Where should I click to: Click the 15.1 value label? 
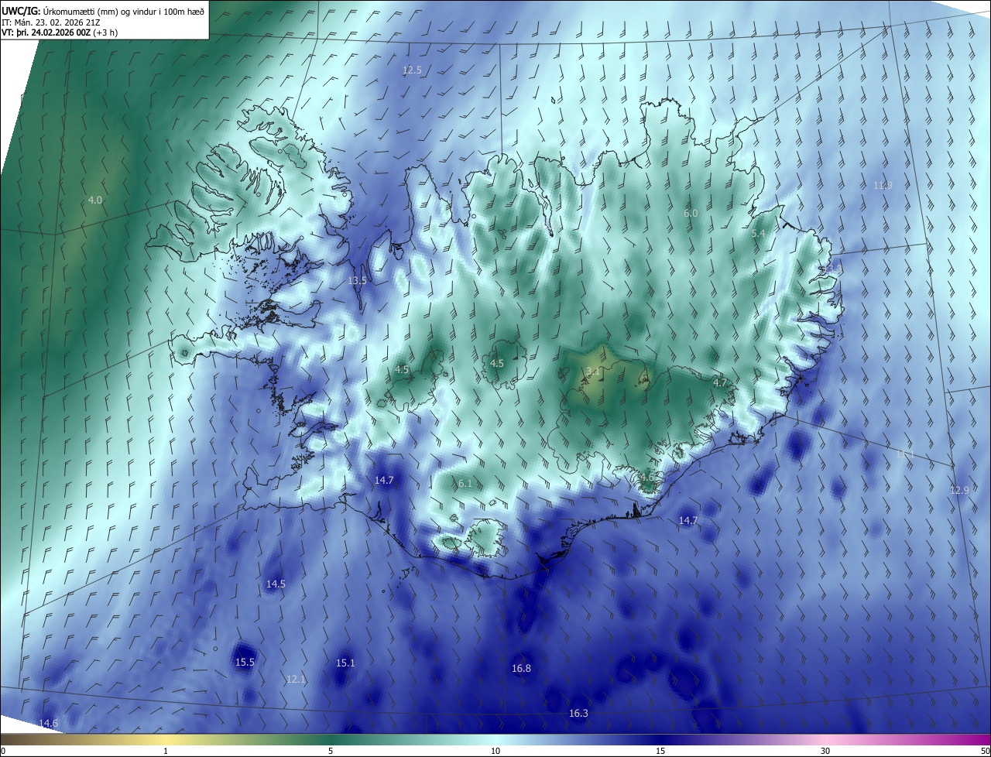point(345,663)
